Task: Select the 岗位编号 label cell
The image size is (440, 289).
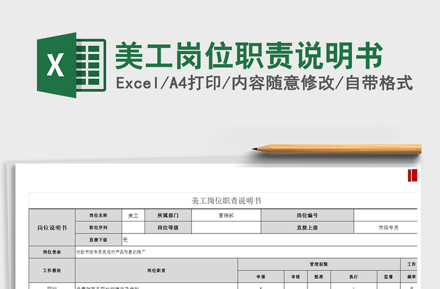Action: (307, 215)
